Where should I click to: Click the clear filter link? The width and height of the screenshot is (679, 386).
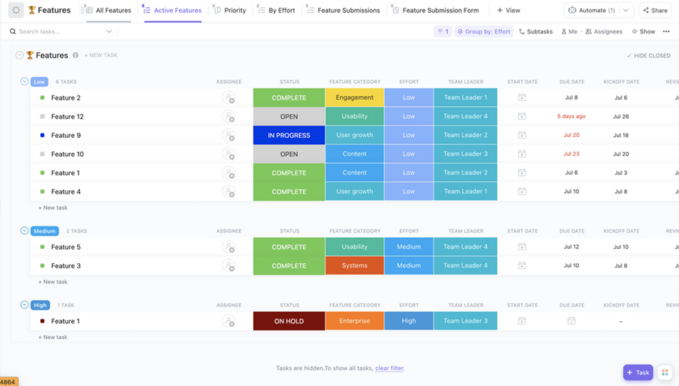(x=389, y=367)
